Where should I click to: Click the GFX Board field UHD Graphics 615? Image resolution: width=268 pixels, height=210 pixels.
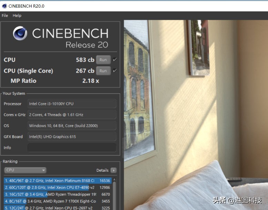coord(72,137)
